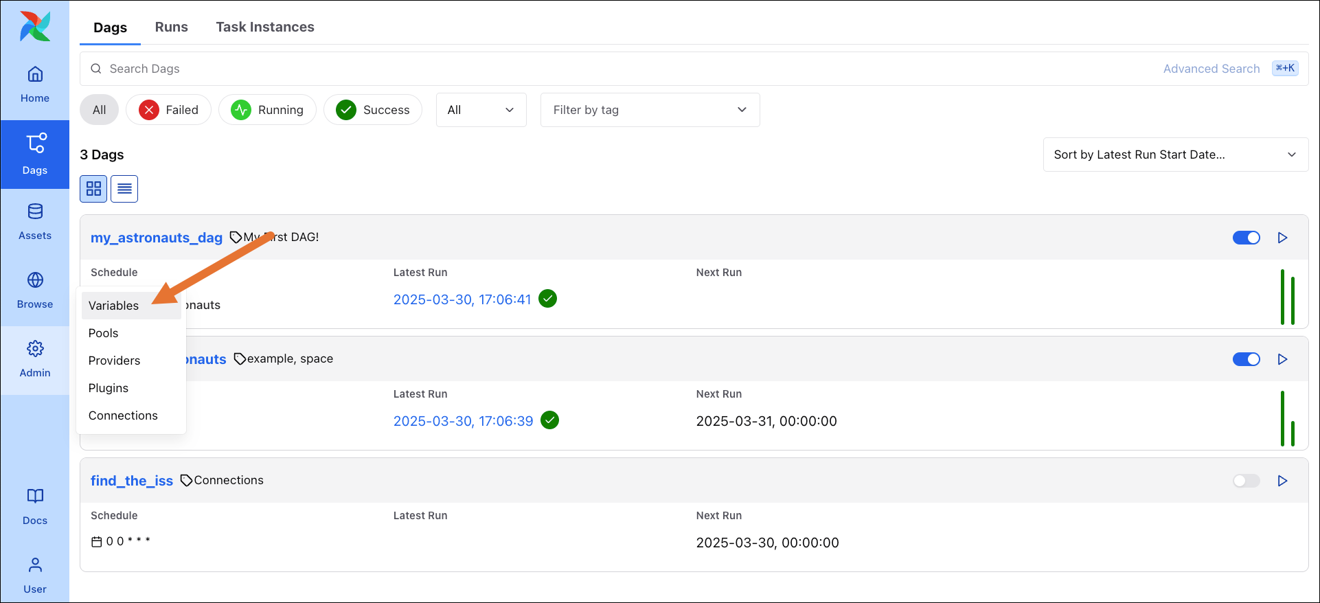
Task: Switch to list table view
Action: 124,189
